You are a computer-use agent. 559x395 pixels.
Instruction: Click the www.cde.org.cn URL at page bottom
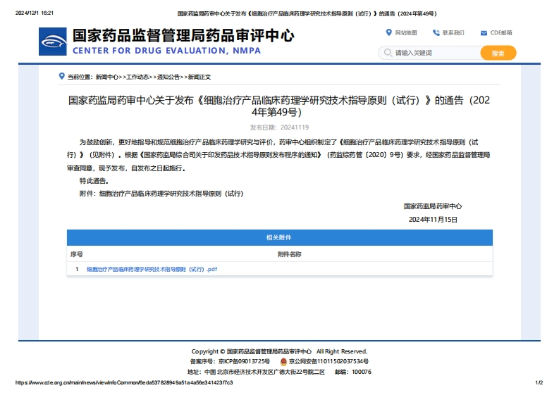coord(123,383)
